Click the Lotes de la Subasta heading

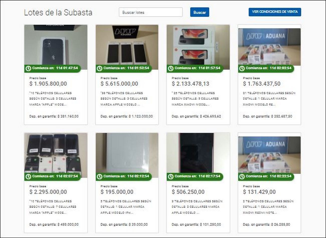(58, 12)
